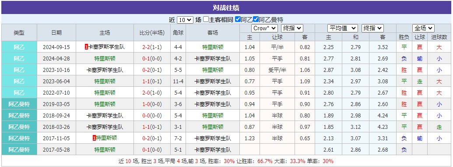Viewport: 453px width, 167px height.
Task: Click the 阿乙曼特 type cell for 2017-05-28
Action: (19, 149)
